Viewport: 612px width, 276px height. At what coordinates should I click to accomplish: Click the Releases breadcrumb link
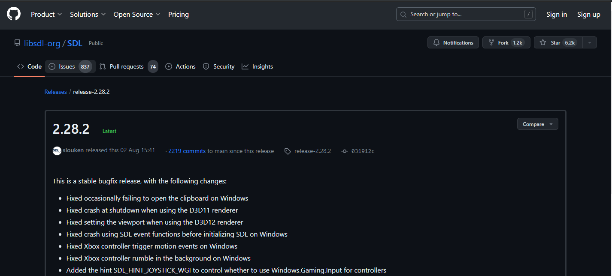[x=56, y=92]
